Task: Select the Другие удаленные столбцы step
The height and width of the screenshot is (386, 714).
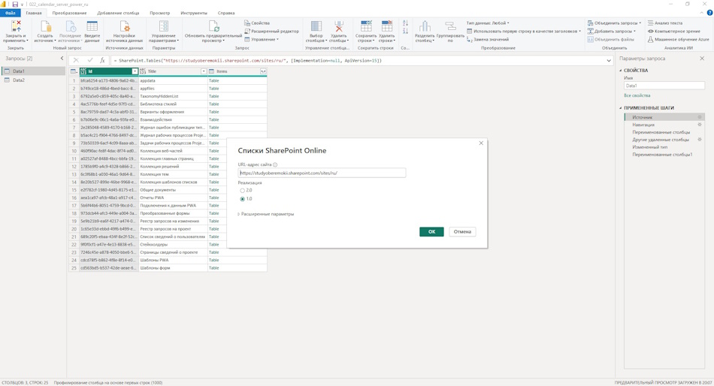Action: (x=661, y=140)
